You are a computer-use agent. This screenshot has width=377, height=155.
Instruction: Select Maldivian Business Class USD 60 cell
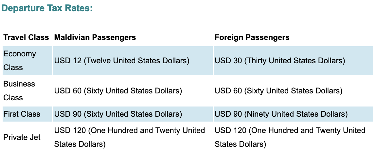tap(118, 91)
